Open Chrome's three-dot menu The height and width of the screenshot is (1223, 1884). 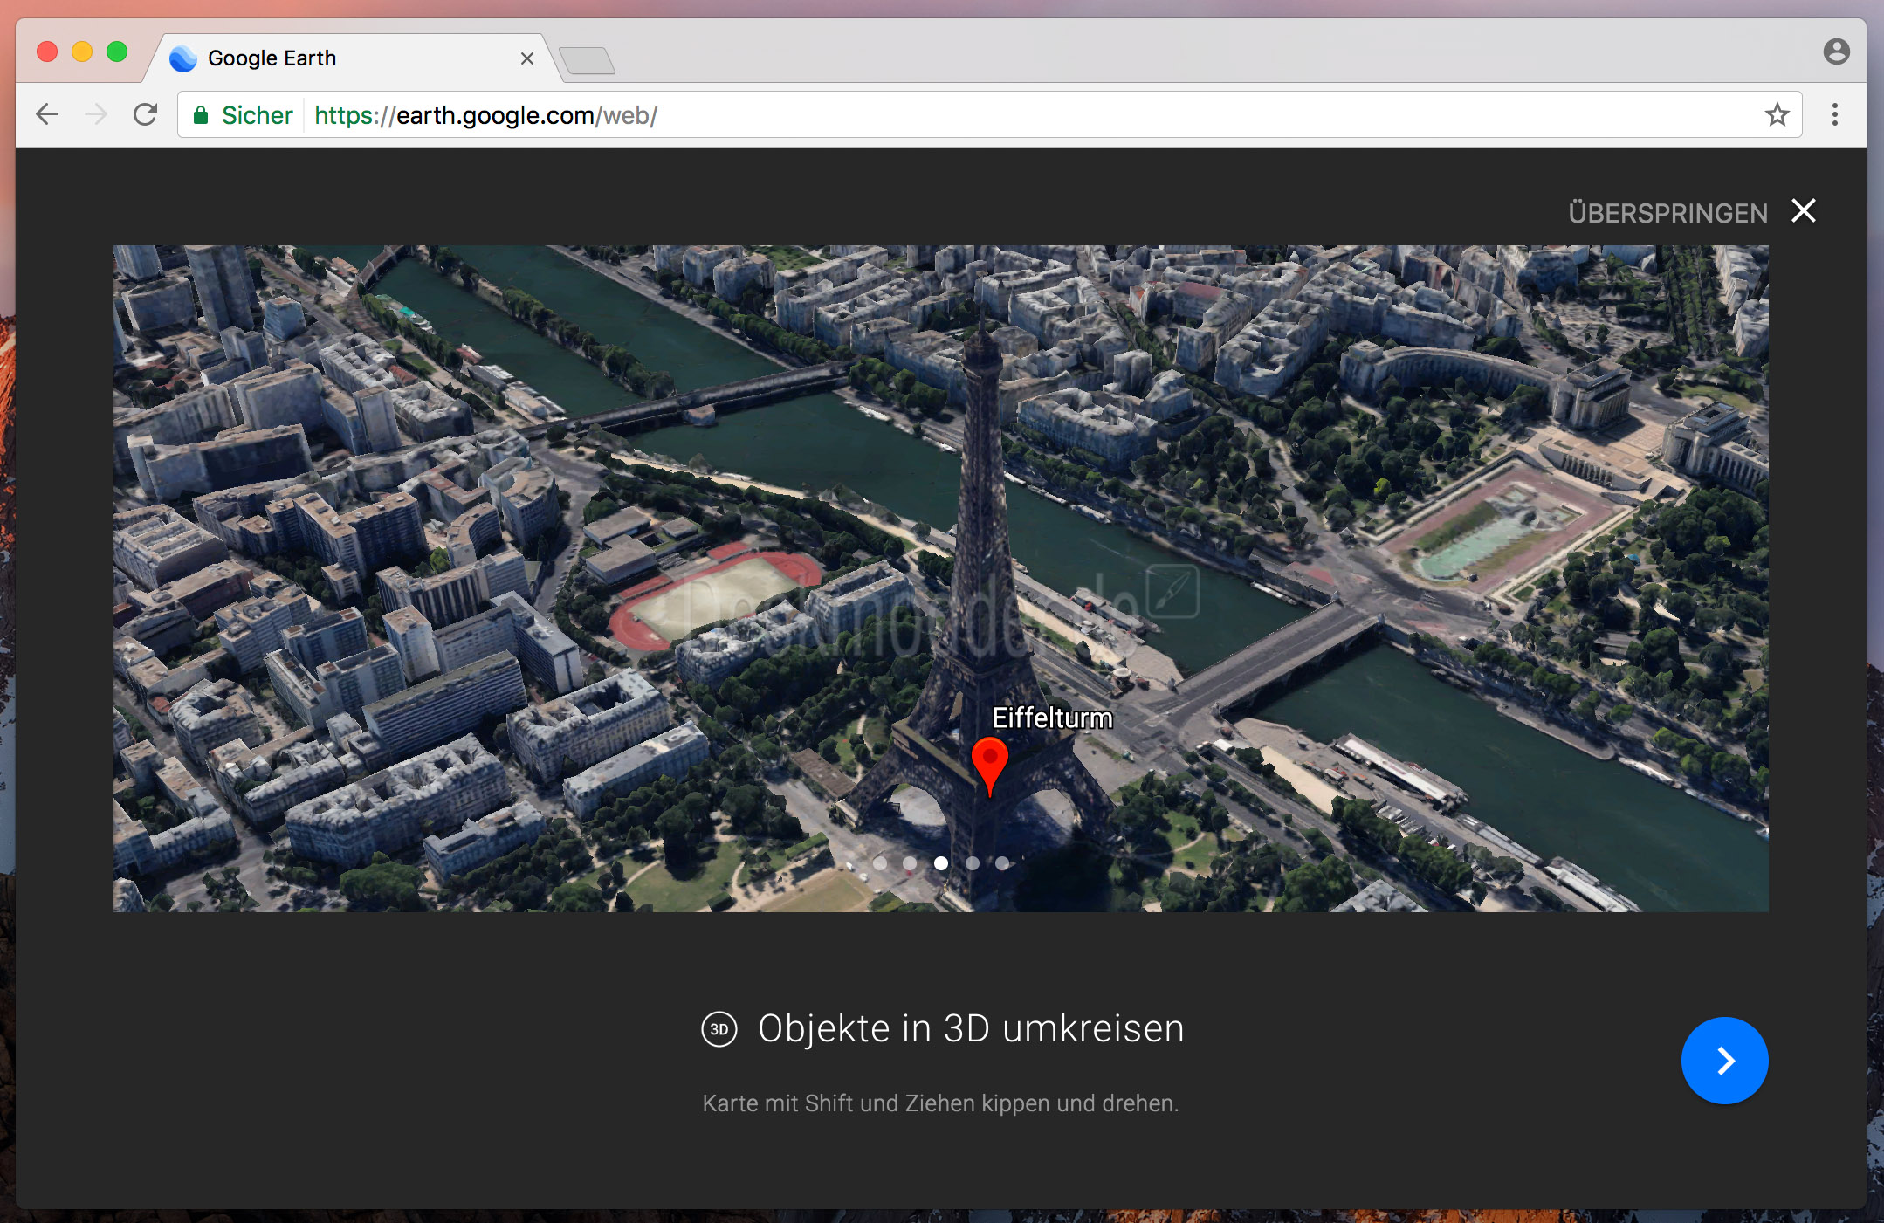(x=1834, y=114)
